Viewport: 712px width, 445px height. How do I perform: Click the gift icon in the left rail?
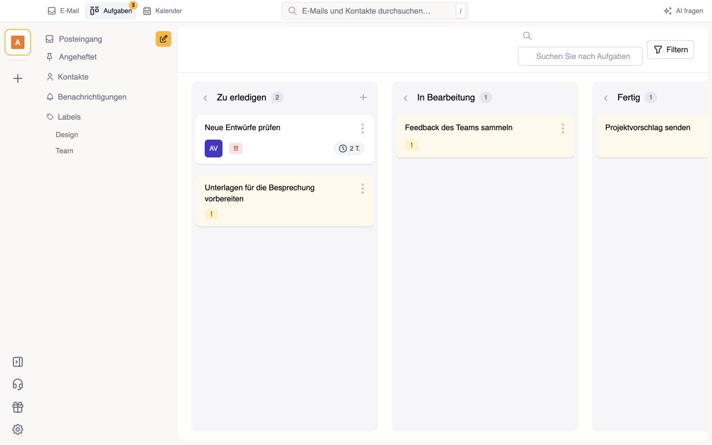pos(18,407)
